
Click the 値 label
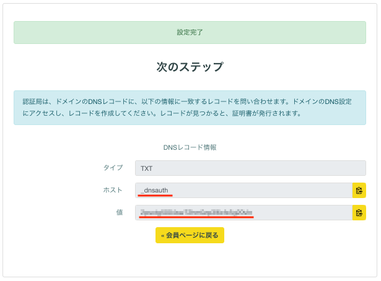pyautogui.click(x=120, y=212)
